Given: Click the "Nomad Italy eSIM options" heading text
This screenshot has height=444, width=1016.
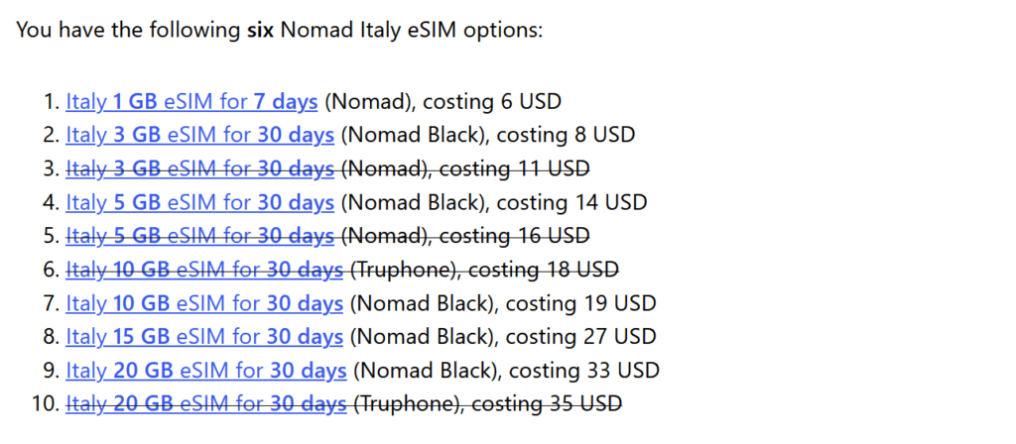Looking at the screenshot, I should [412, 30].
